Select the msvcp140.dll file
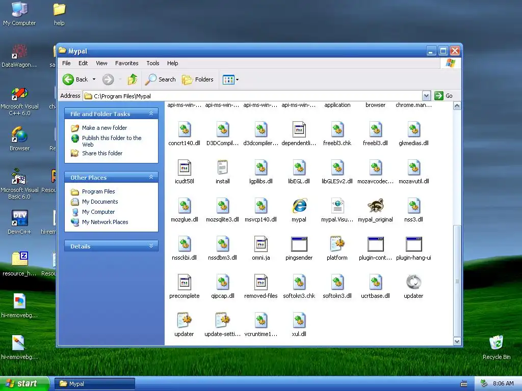The height and width of the screenshot is (391, 522). (261, 210)
